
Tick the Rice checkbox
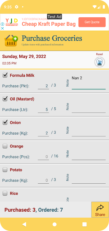coord(5,193)
